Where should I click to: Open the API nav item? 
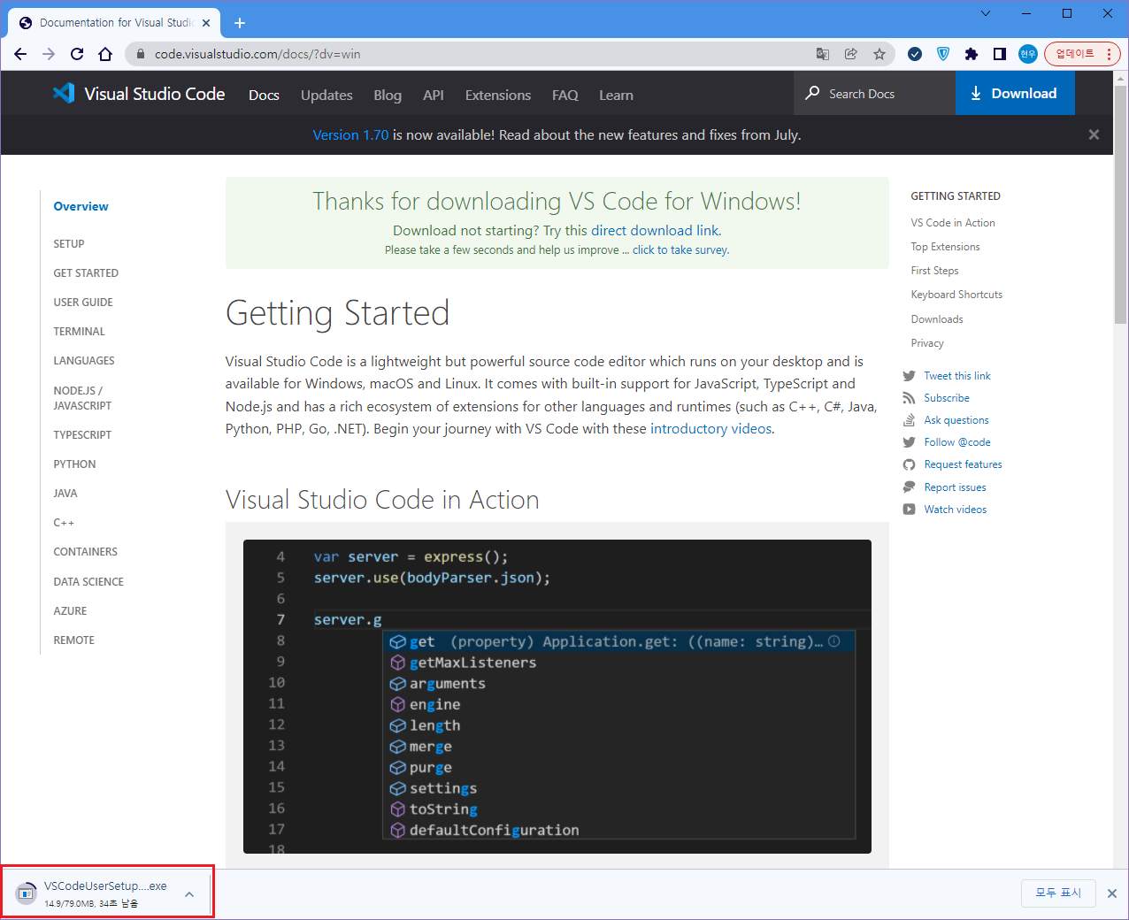[x=434, y=95]
